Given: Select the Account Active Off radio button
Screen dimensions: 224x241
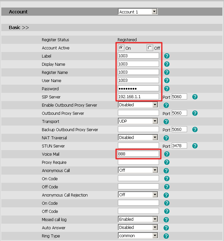Looking at the screenshot, I should tap(150, 48).
